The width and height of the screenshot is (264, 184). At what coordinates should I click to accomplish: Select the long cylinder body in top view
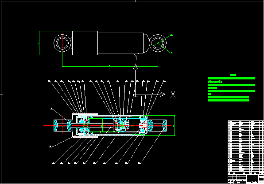pyautogui.click(x=120, y=43)
